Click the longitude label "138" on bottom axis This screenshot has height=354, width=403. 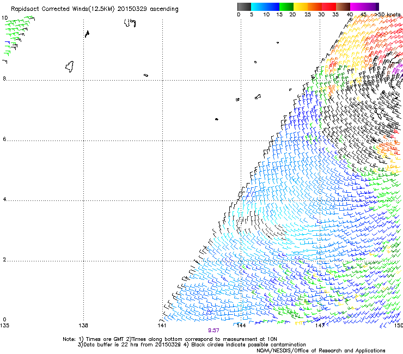click(83, 326)
